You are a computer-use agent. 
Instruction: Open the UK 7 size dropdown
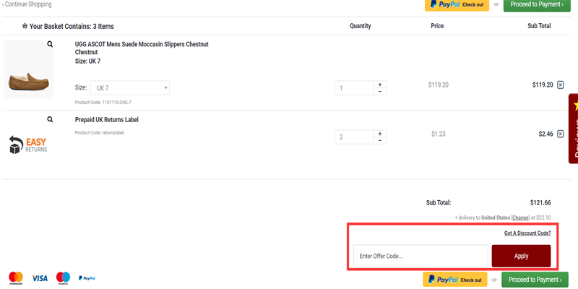[129, 88]
